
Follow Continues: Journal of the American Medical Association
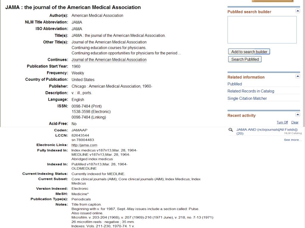[x=109, y=60]
